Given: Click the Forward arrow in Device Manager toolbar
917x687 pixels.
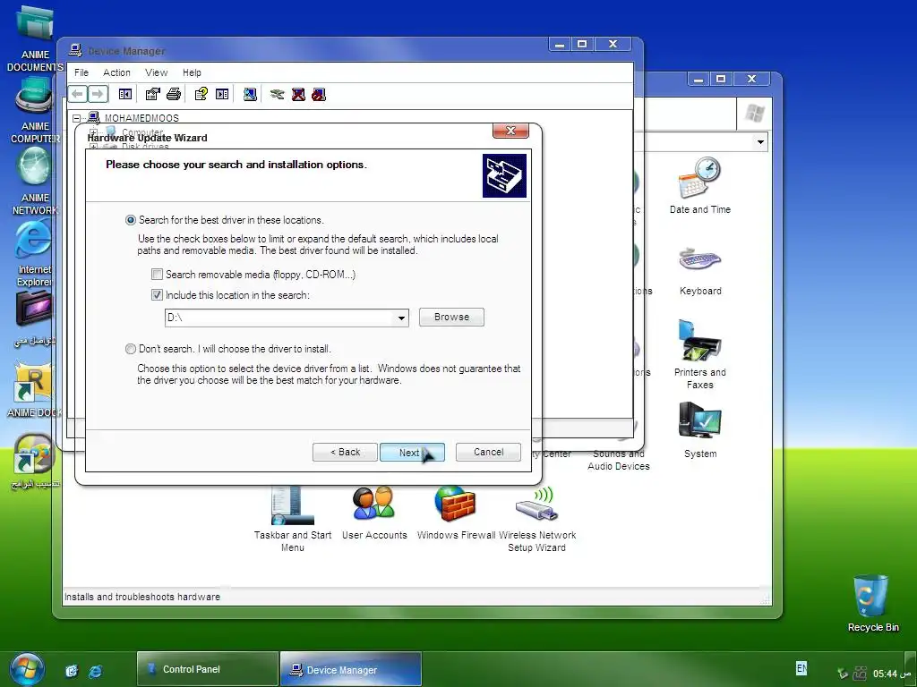Looking at the screenshot, I should (98, 94).
